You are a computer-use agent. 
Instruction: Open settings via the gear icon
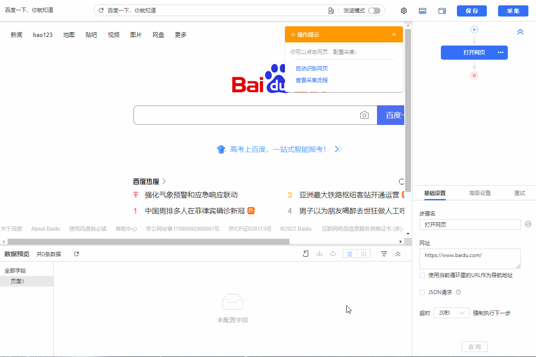[404, 11]
